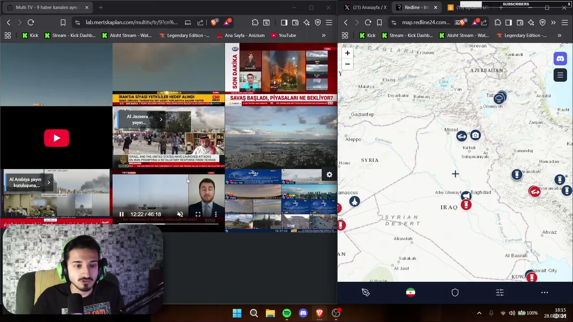Select the pen draw tool in Redline bottom bar
Screen dimensions: 573x322
(x=366, y=292)
